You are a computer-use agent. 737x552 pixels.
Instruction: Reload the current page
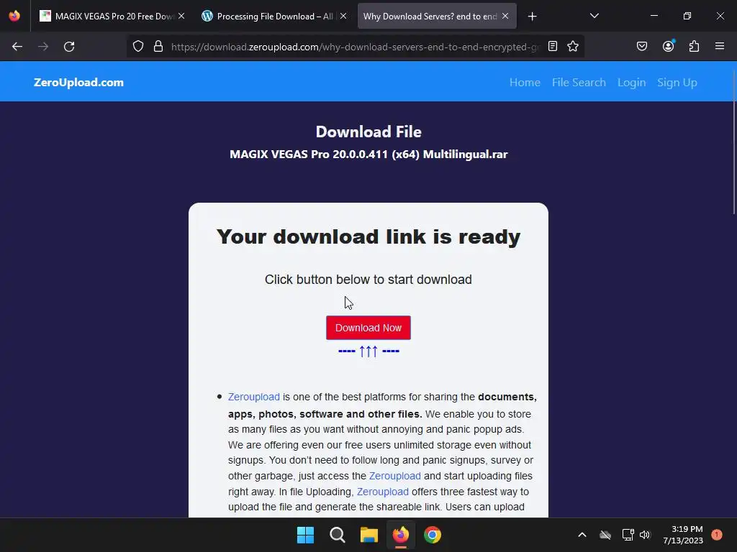tap(69, 47)
